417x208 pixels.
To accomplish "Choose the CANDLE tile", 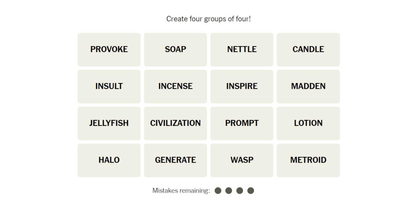I will (x=308, y=49).
